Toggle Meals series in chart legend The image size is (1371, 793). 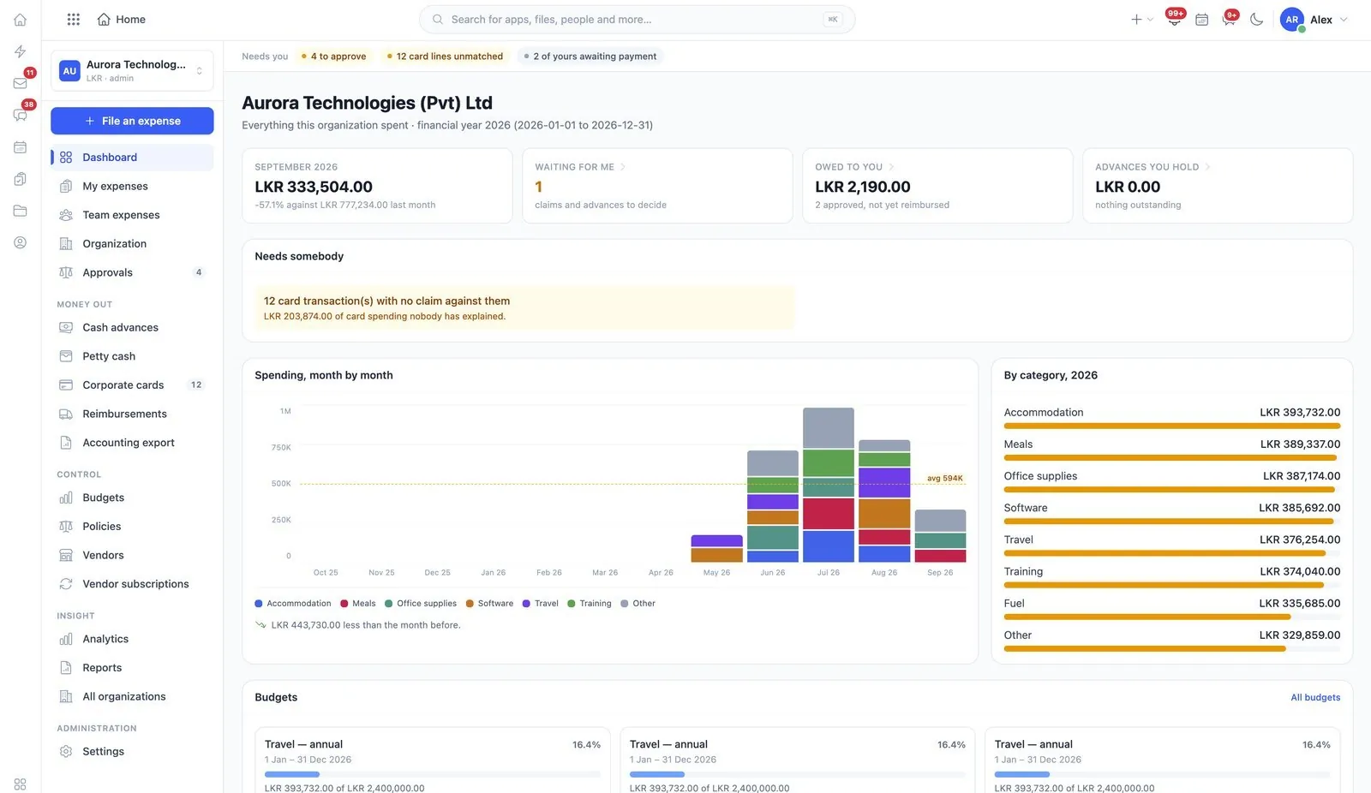[x=358, y=604]
